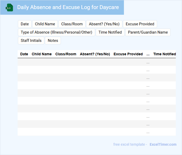Select the Date tag chip
The image size is (182, 155).
click(x=25, y=24)
